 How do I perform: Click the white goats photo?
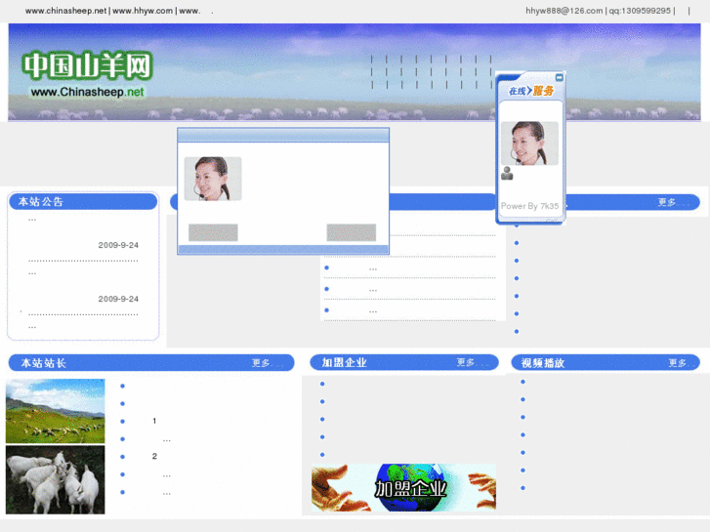56,479
